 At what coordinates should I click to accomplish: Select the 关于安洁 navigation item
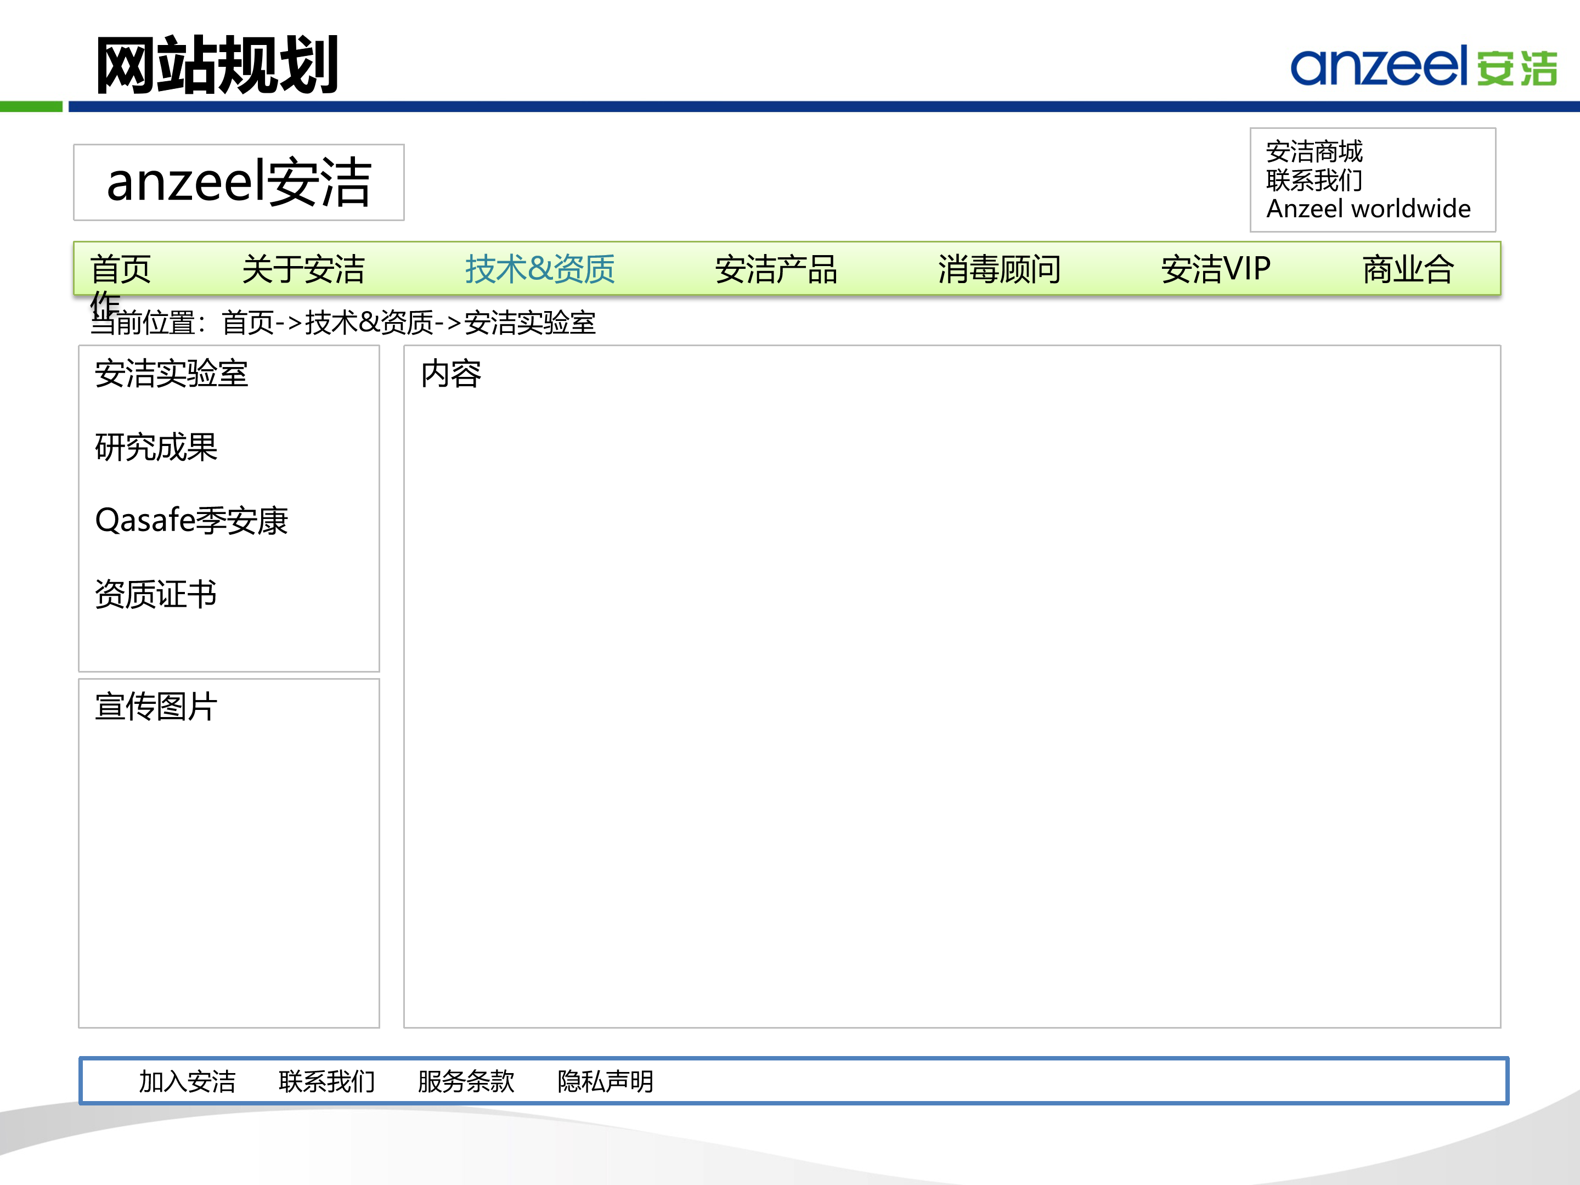[x=306, y=270]
